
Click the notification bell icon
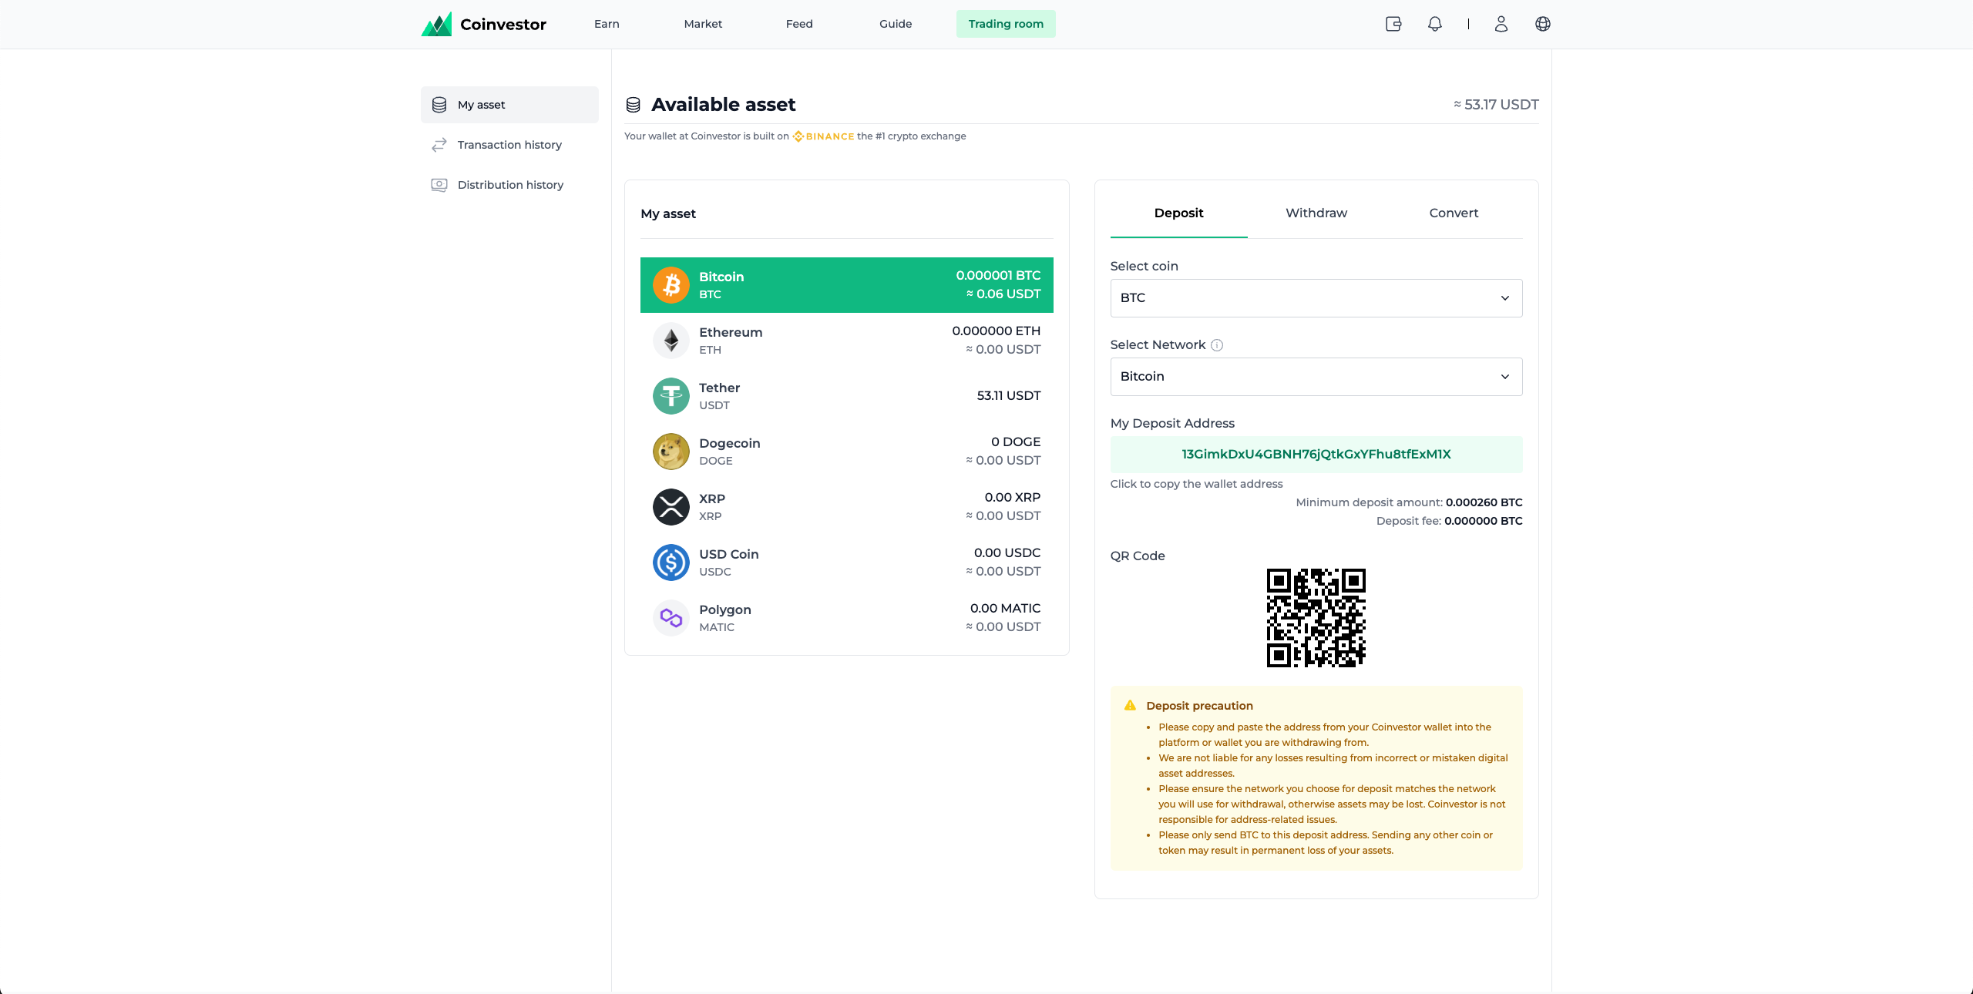coord(1434,24)
